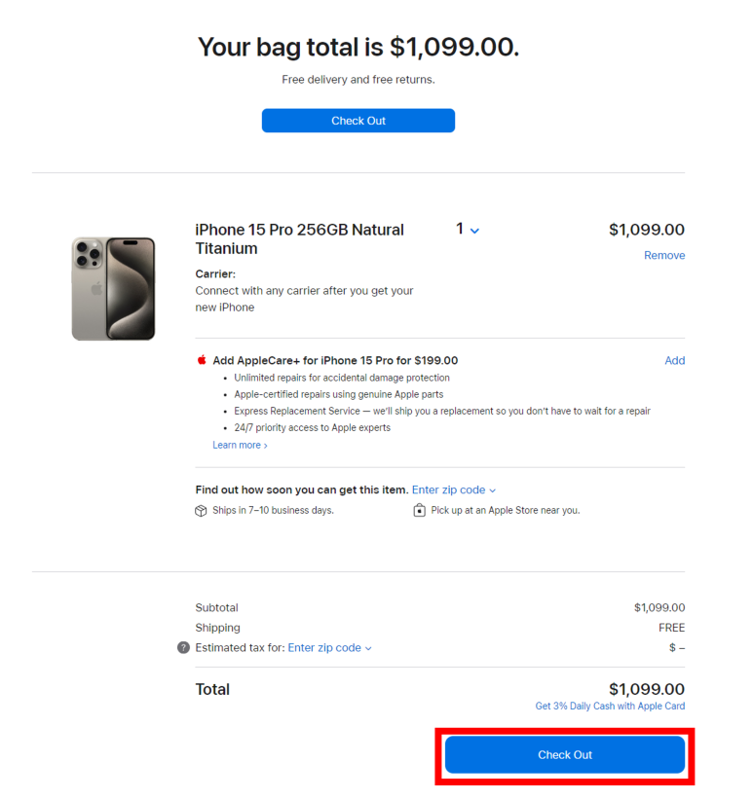Click the chevron arrow next to quantity 1
The width and height of the screenshot is (753, 798).
(474, 231)
